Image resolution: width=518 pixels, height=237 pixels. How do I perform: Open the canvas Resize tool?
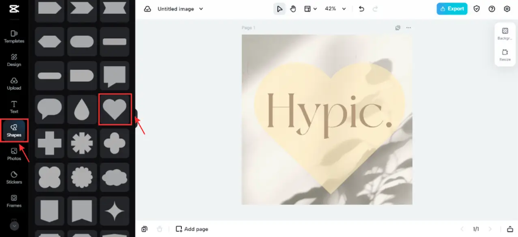pyautogui.click(x=505, y=55)
